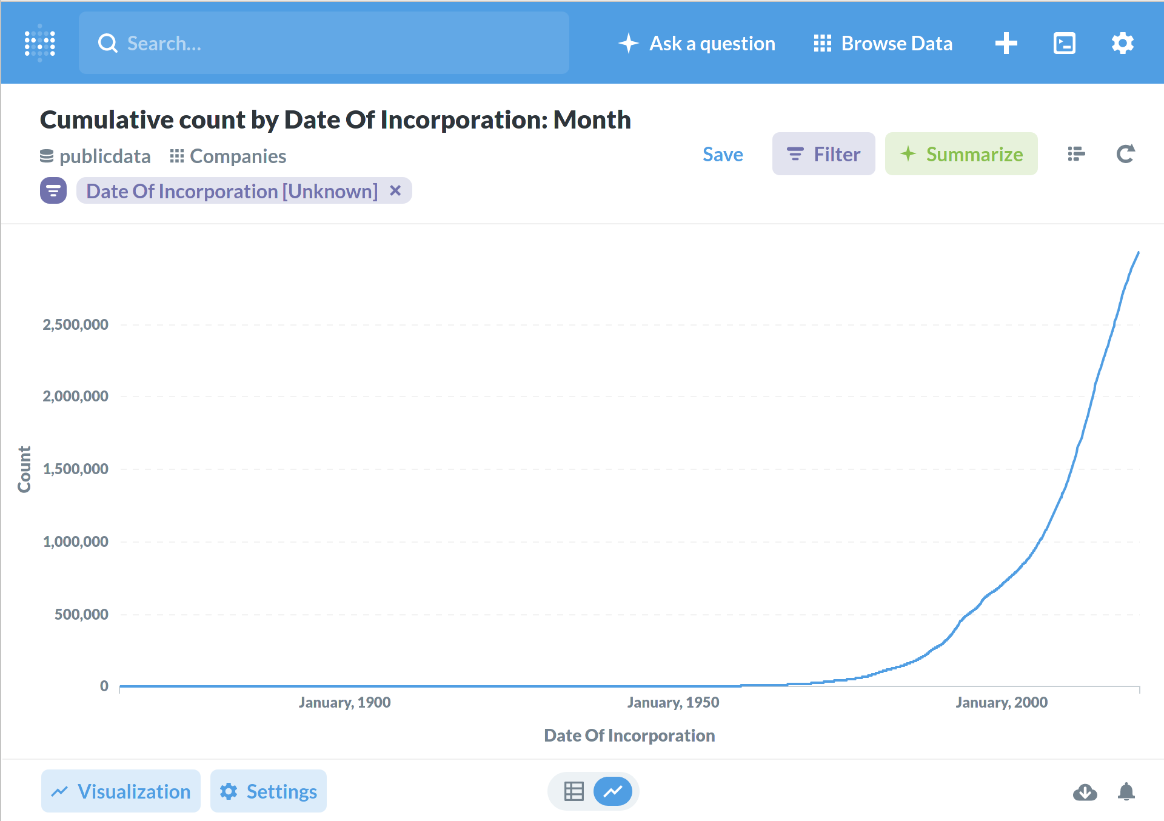Viewport: 1164px width, 821px height.
Task: Click Ask a question
Action: [697, 43]
